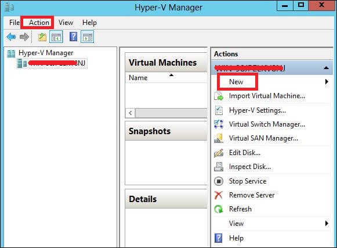337x248 pixels.
Task: Toggle the Show/Hide Console Tree toolbar icon
Action: (56, 37)
